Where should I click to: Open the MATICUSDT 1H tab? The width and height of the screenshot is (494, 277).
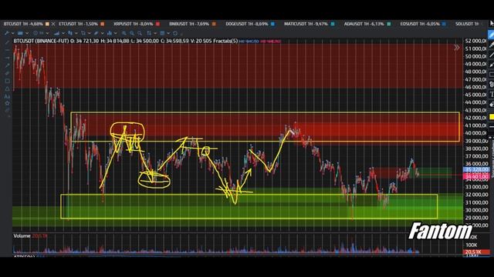(x=306, y=24)
